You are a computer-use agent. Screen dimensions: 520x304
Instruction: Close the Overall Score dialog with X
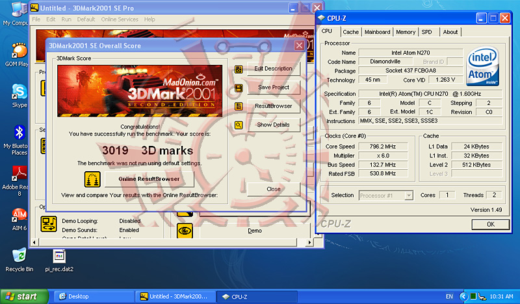(x=299, y=45)
